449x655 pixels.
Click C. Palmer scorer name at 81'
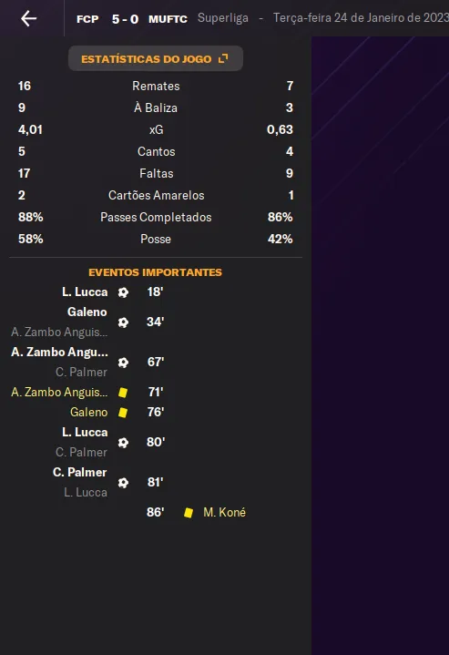click(x=80, y=472)
